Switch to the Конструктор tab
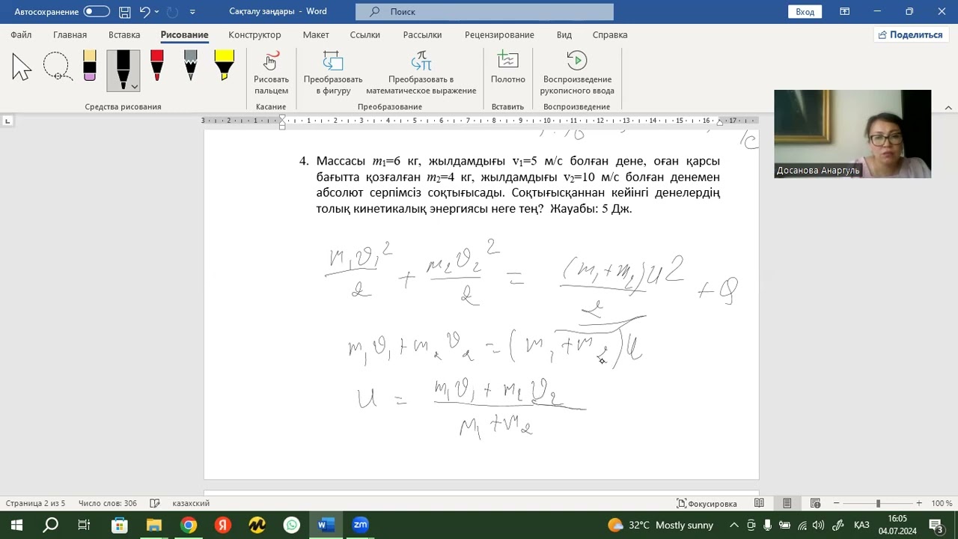The width and height of the screenshot is (958, 539). point(254,35)
